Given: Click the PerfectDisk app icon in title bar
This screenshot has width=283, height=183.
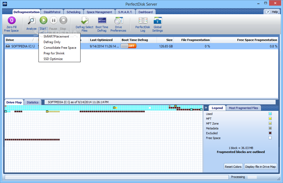Looking at the screenshot, I should [x=5, y=4].
